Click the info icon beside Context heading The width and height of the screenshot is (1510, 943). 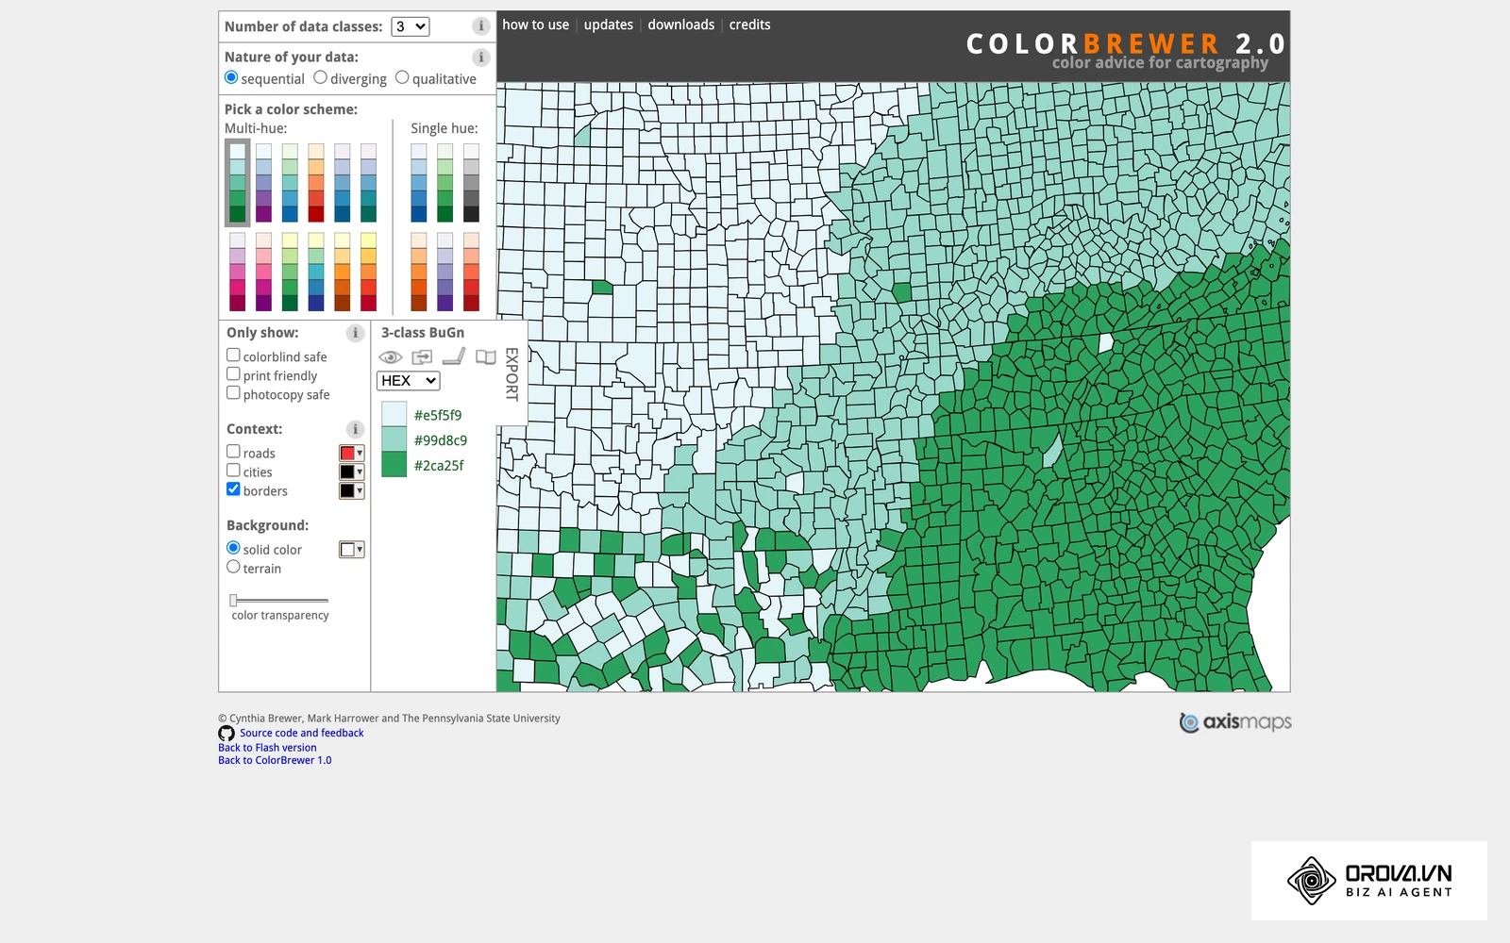355,429
